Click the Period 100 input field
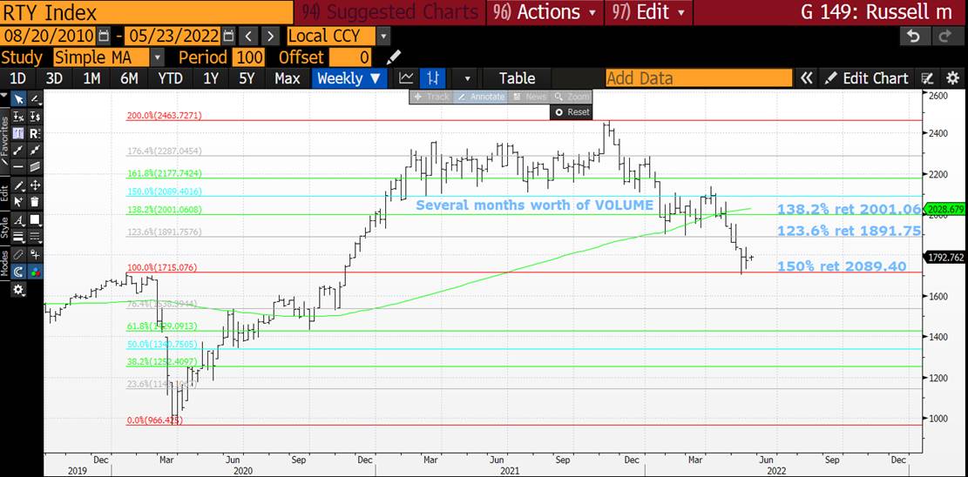 coord(248,58)
